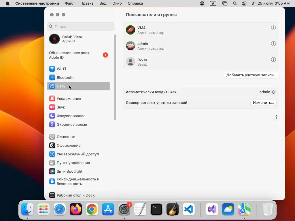Screen dimensions: 295x221
Task: Open TextEdit from the Dock
Action: pos(140,209)
